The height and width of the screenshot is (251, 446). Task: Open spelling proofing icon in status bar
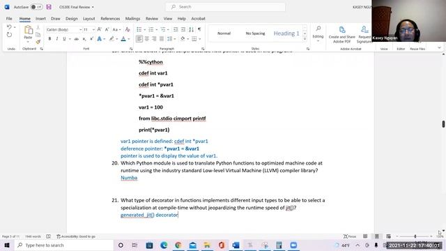48,236
